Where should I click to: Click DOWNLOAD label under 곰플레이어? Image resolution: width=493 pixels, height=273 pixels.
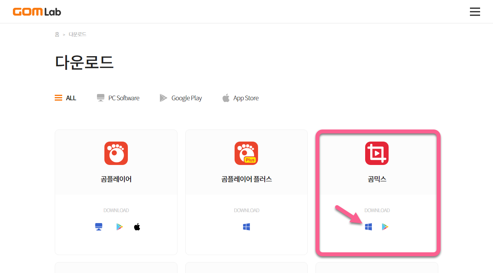(x=116, y=210)
